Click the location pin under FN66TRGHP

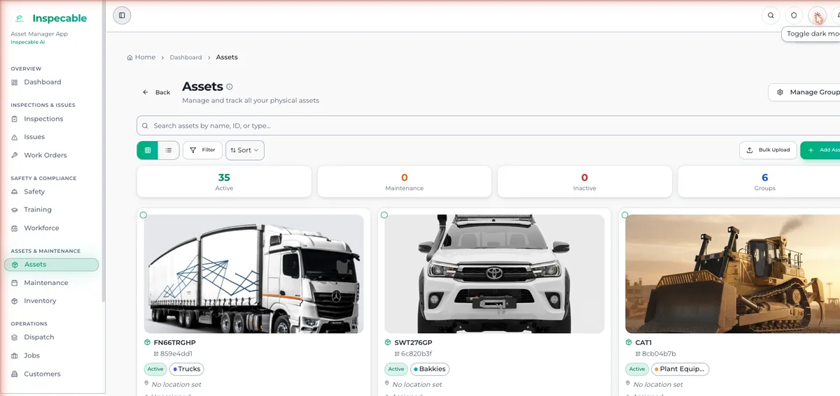(x=147, y=384)
